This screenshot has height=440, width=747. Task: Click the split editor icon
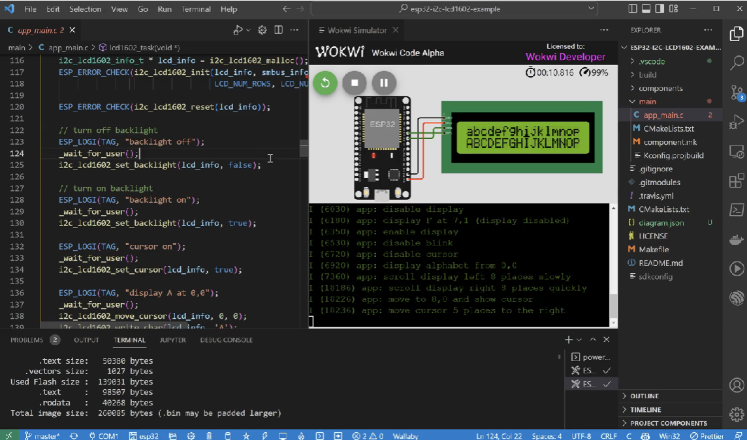tap(279, 30)
